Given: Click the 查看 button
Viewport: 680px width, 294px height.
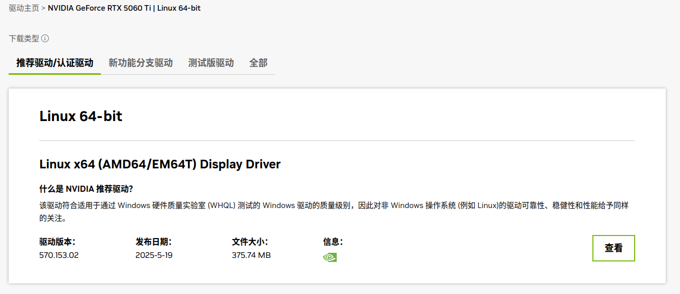Looking at the screenshot, I should 614,248.
